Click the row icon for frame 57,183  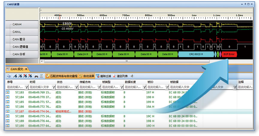8,93
